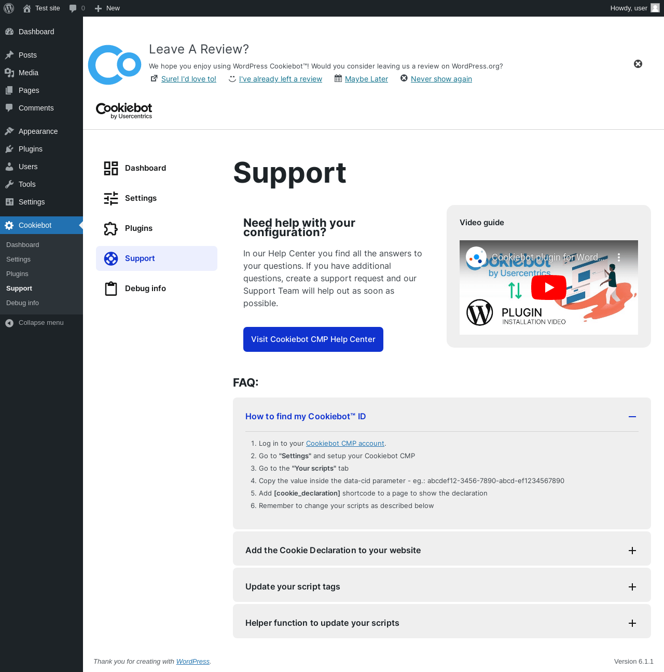
Task: Click the Posts pin icon
Action: click(x=9, y=55)
